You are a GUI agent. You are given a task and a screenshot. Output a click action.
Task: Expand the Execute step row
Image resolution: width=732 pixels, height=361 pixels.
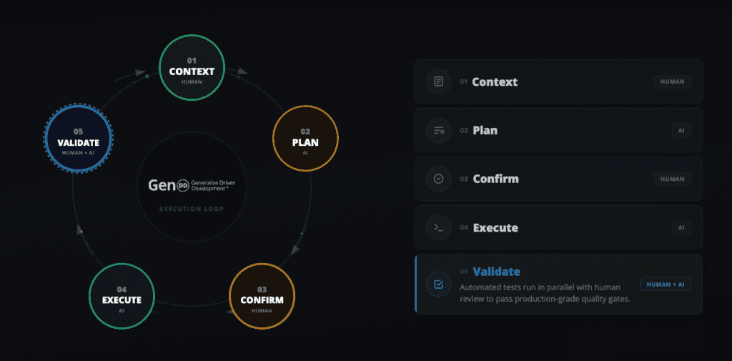[x=558, y=228]
